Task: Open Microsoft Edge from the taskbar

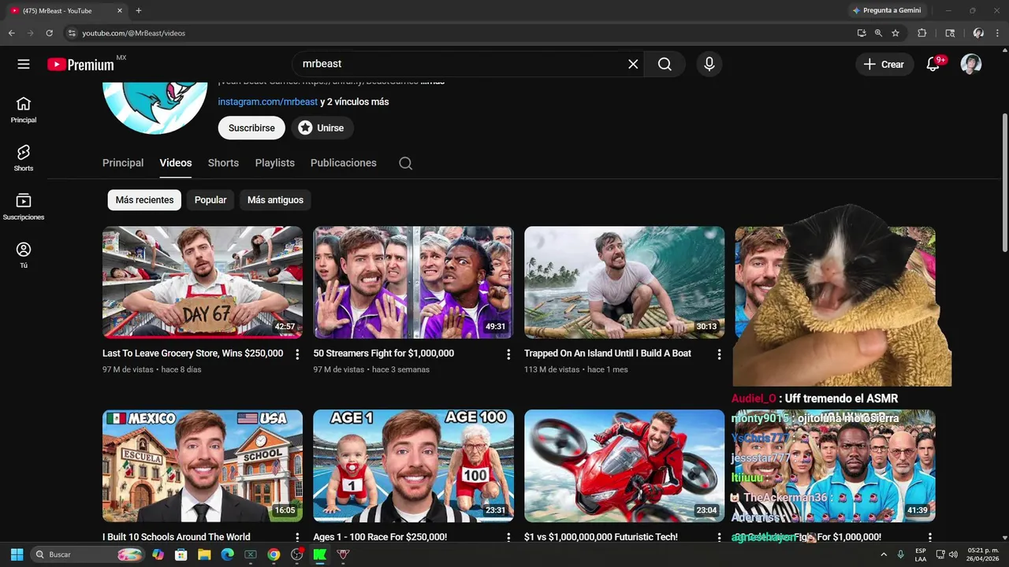Action: click(227, 554)
